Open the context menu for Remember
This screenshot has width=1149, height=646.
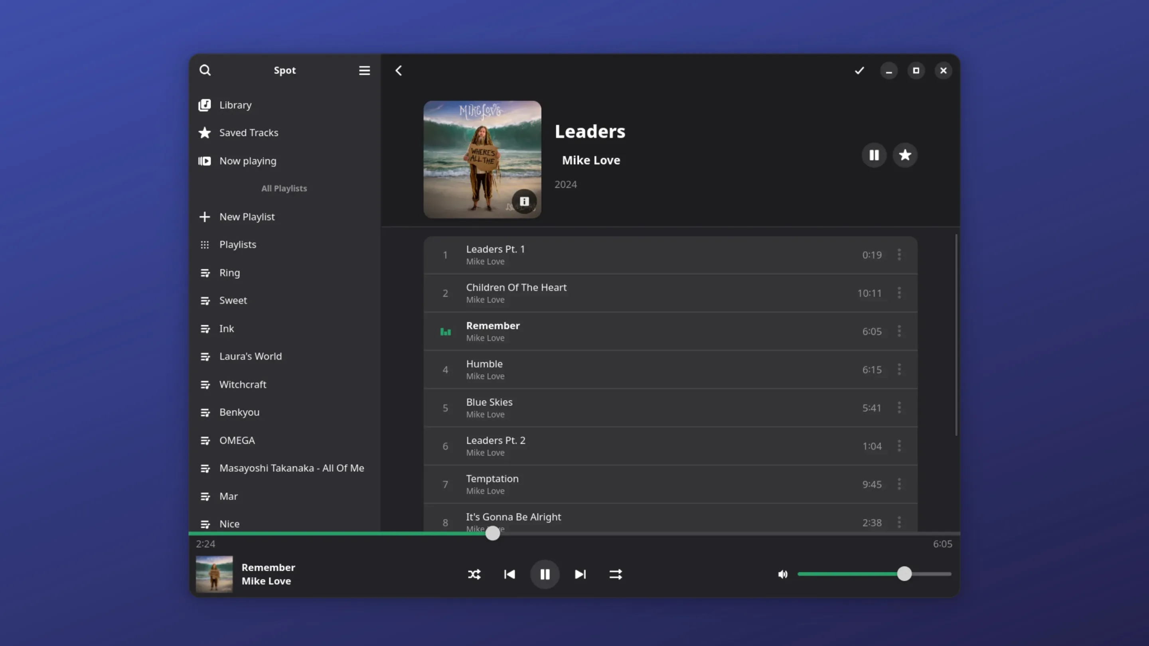click(x=899, y=331)
